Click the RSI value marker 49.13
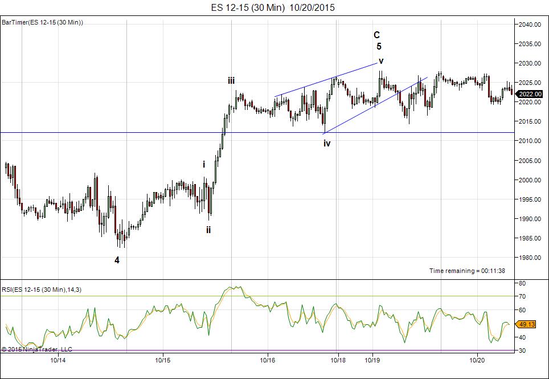The image size is (549, 379). [527, 325]
